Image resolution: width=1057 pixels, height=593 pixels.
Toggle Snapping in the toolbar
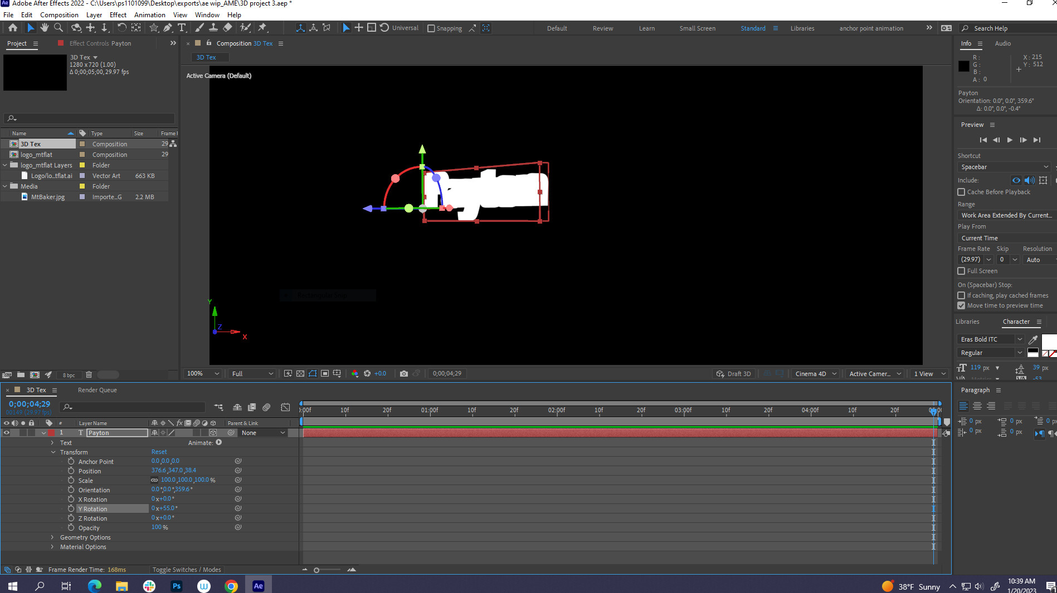click(431, 28)
